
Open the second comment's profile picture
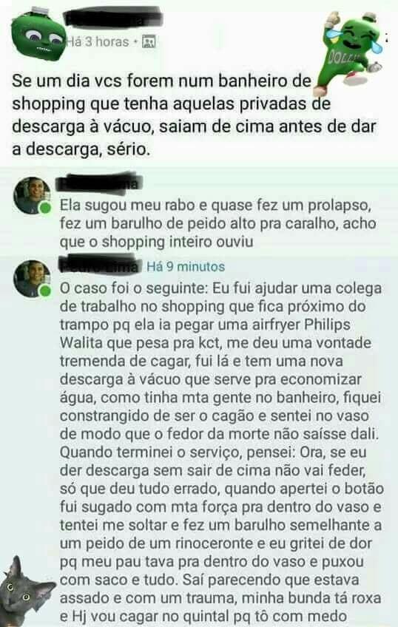tap(32, 279)
